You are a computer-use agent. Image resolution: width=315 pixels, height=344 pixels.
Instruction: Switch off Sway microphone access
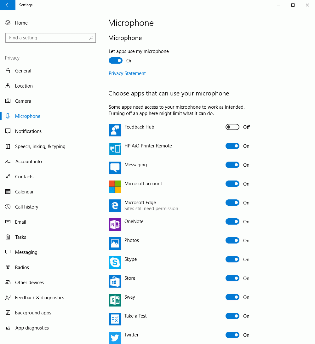pos(232,297)
